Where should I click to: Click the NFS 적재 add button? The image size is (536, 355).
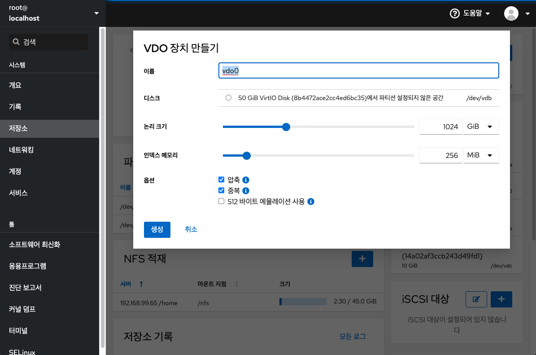click(x=362, y=259)
